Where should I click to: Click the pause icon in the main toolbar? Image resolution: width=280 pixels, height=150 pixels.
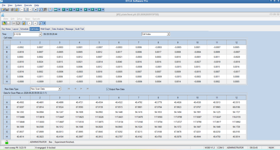point(26,10)
